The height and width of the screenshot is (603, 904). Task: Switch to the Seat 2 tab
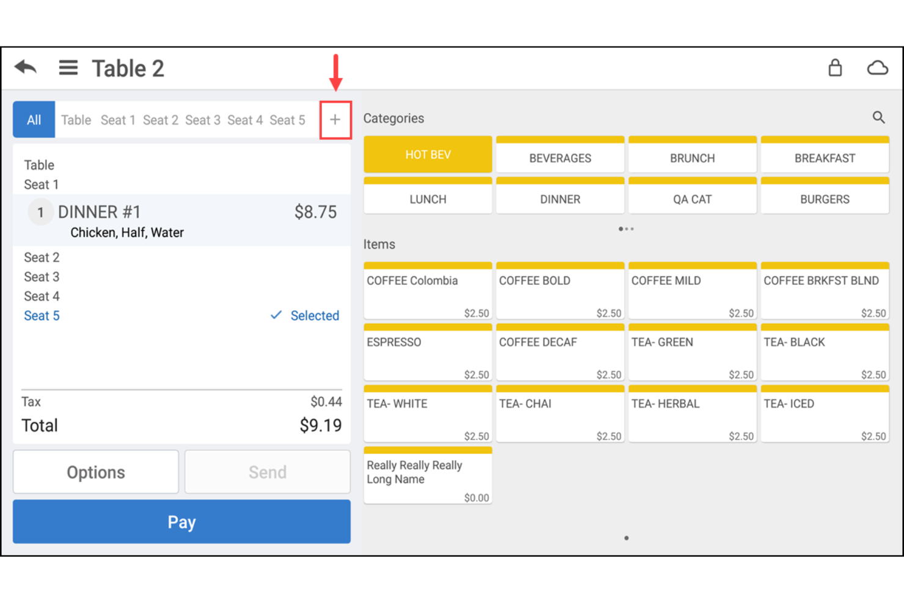[x=161, y=120]
